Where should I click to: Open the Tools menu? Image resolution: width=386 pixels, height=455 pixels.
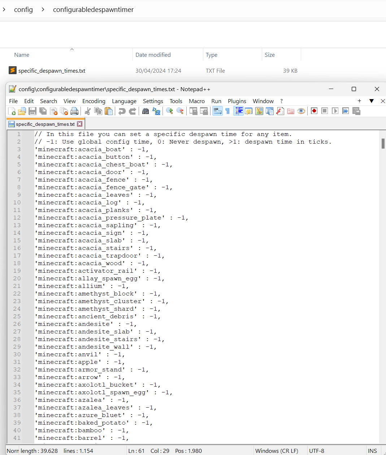[176, 101]
